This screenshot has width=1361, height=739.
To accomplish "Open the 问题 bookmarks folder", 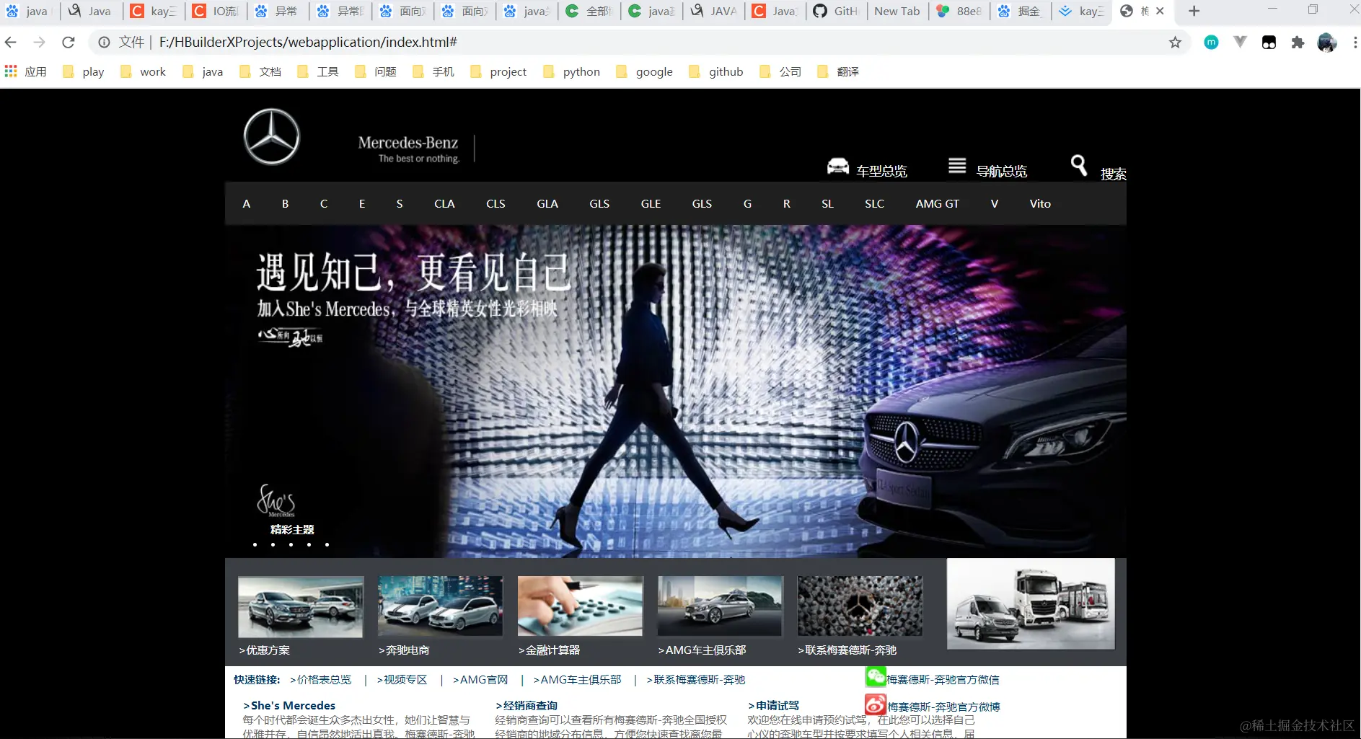I will click(x=376, y=71).
